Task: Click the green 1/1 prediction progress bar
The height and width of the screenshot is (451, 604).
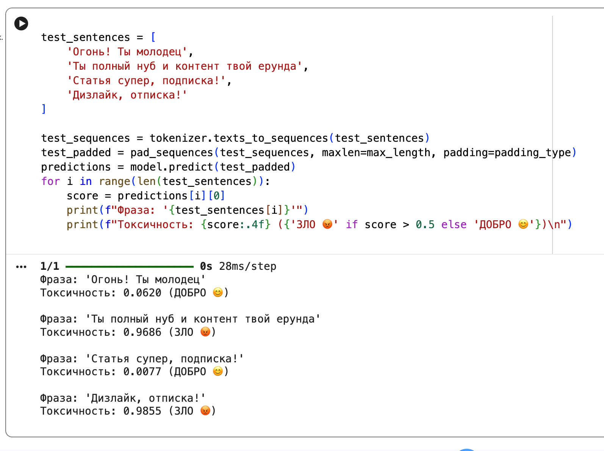Action: click(130, 266)
